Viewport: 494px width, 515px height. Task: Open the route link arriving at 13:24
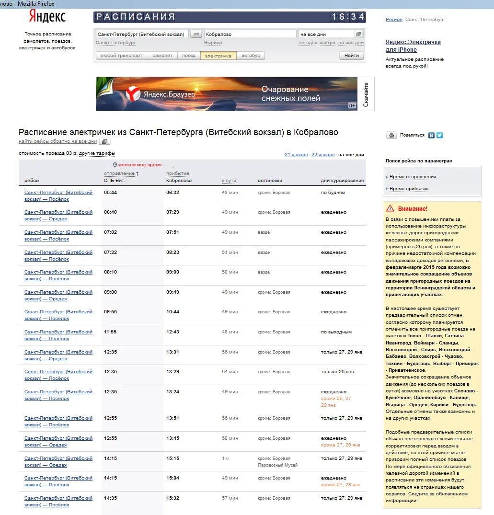pos(58,395)
